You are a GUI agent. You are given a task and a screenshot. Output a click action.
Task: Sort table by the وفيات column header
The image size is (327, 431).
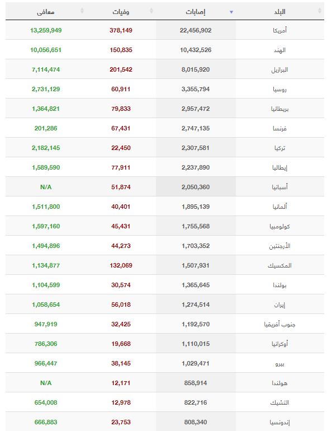121,12
